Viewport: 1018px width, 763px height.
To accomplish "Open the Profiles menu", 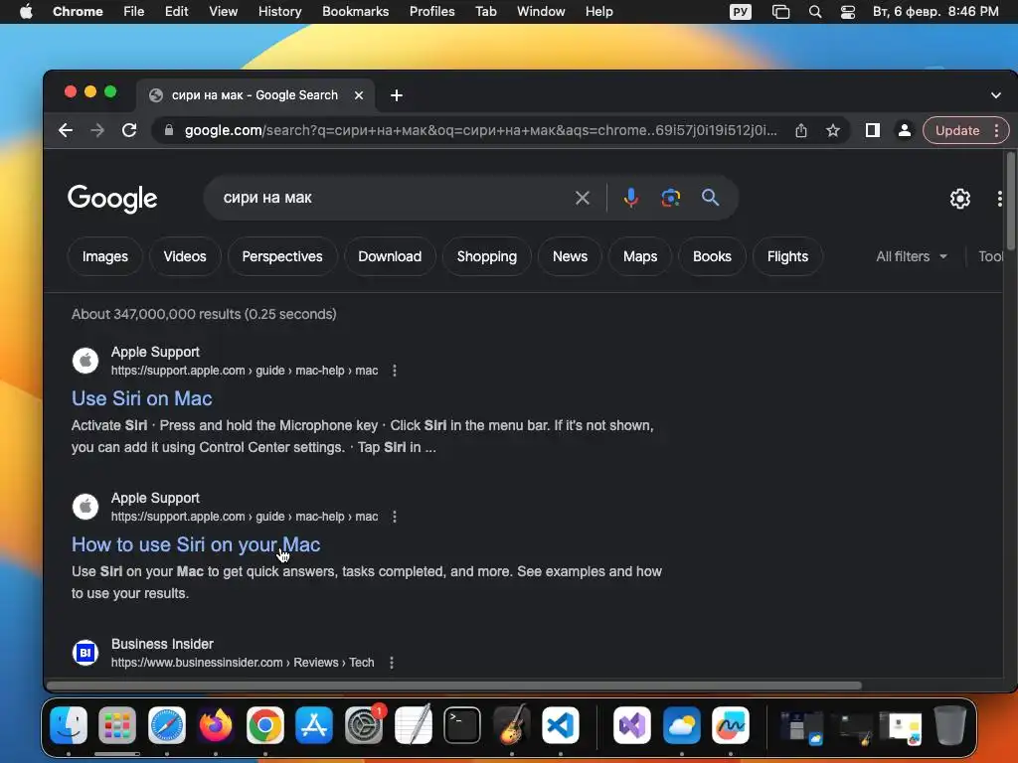I will [431, 12].
